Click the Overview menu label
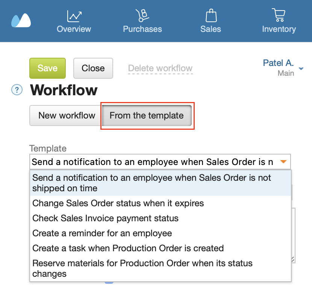 74,29
